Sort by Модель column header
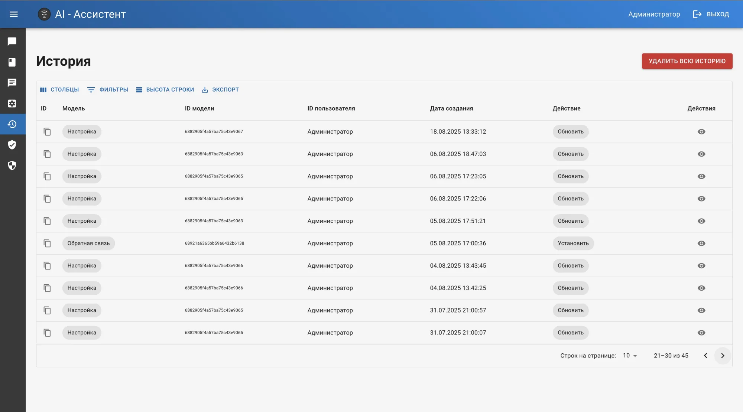 74,108
